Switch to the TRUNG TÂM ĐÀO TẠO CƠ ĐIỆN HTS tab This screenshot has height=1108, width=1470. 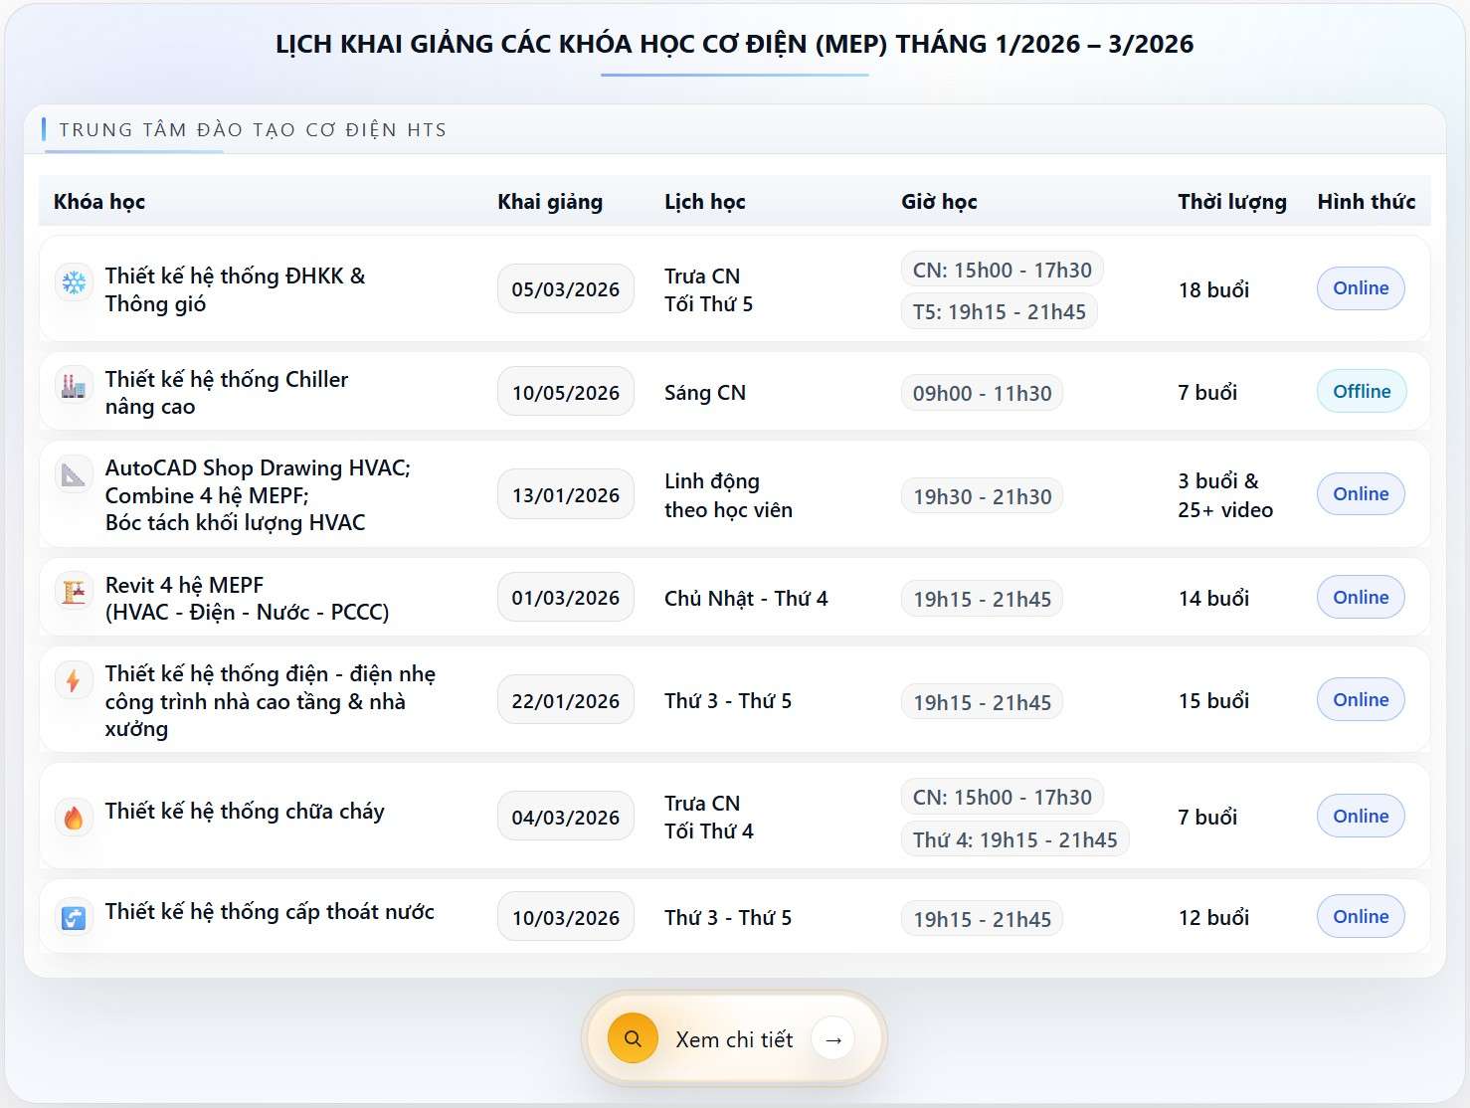click(252, 129)
